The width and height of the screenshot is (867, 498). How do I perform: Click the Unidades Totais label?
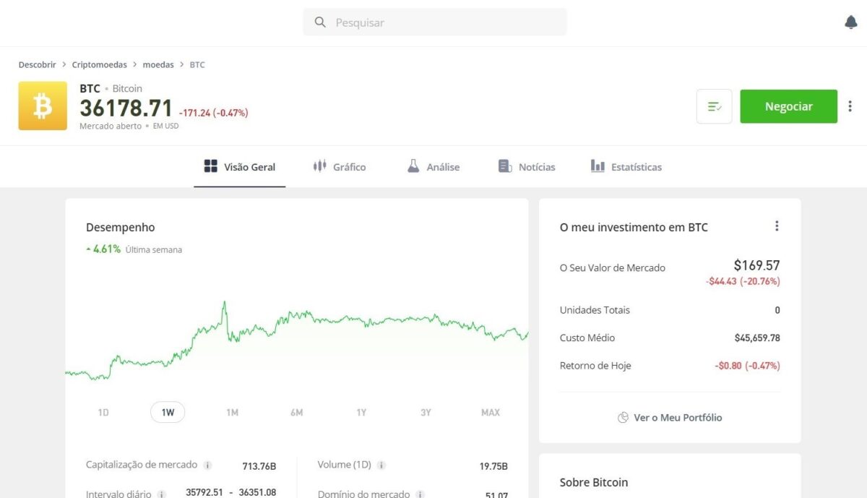pos(595,310)
